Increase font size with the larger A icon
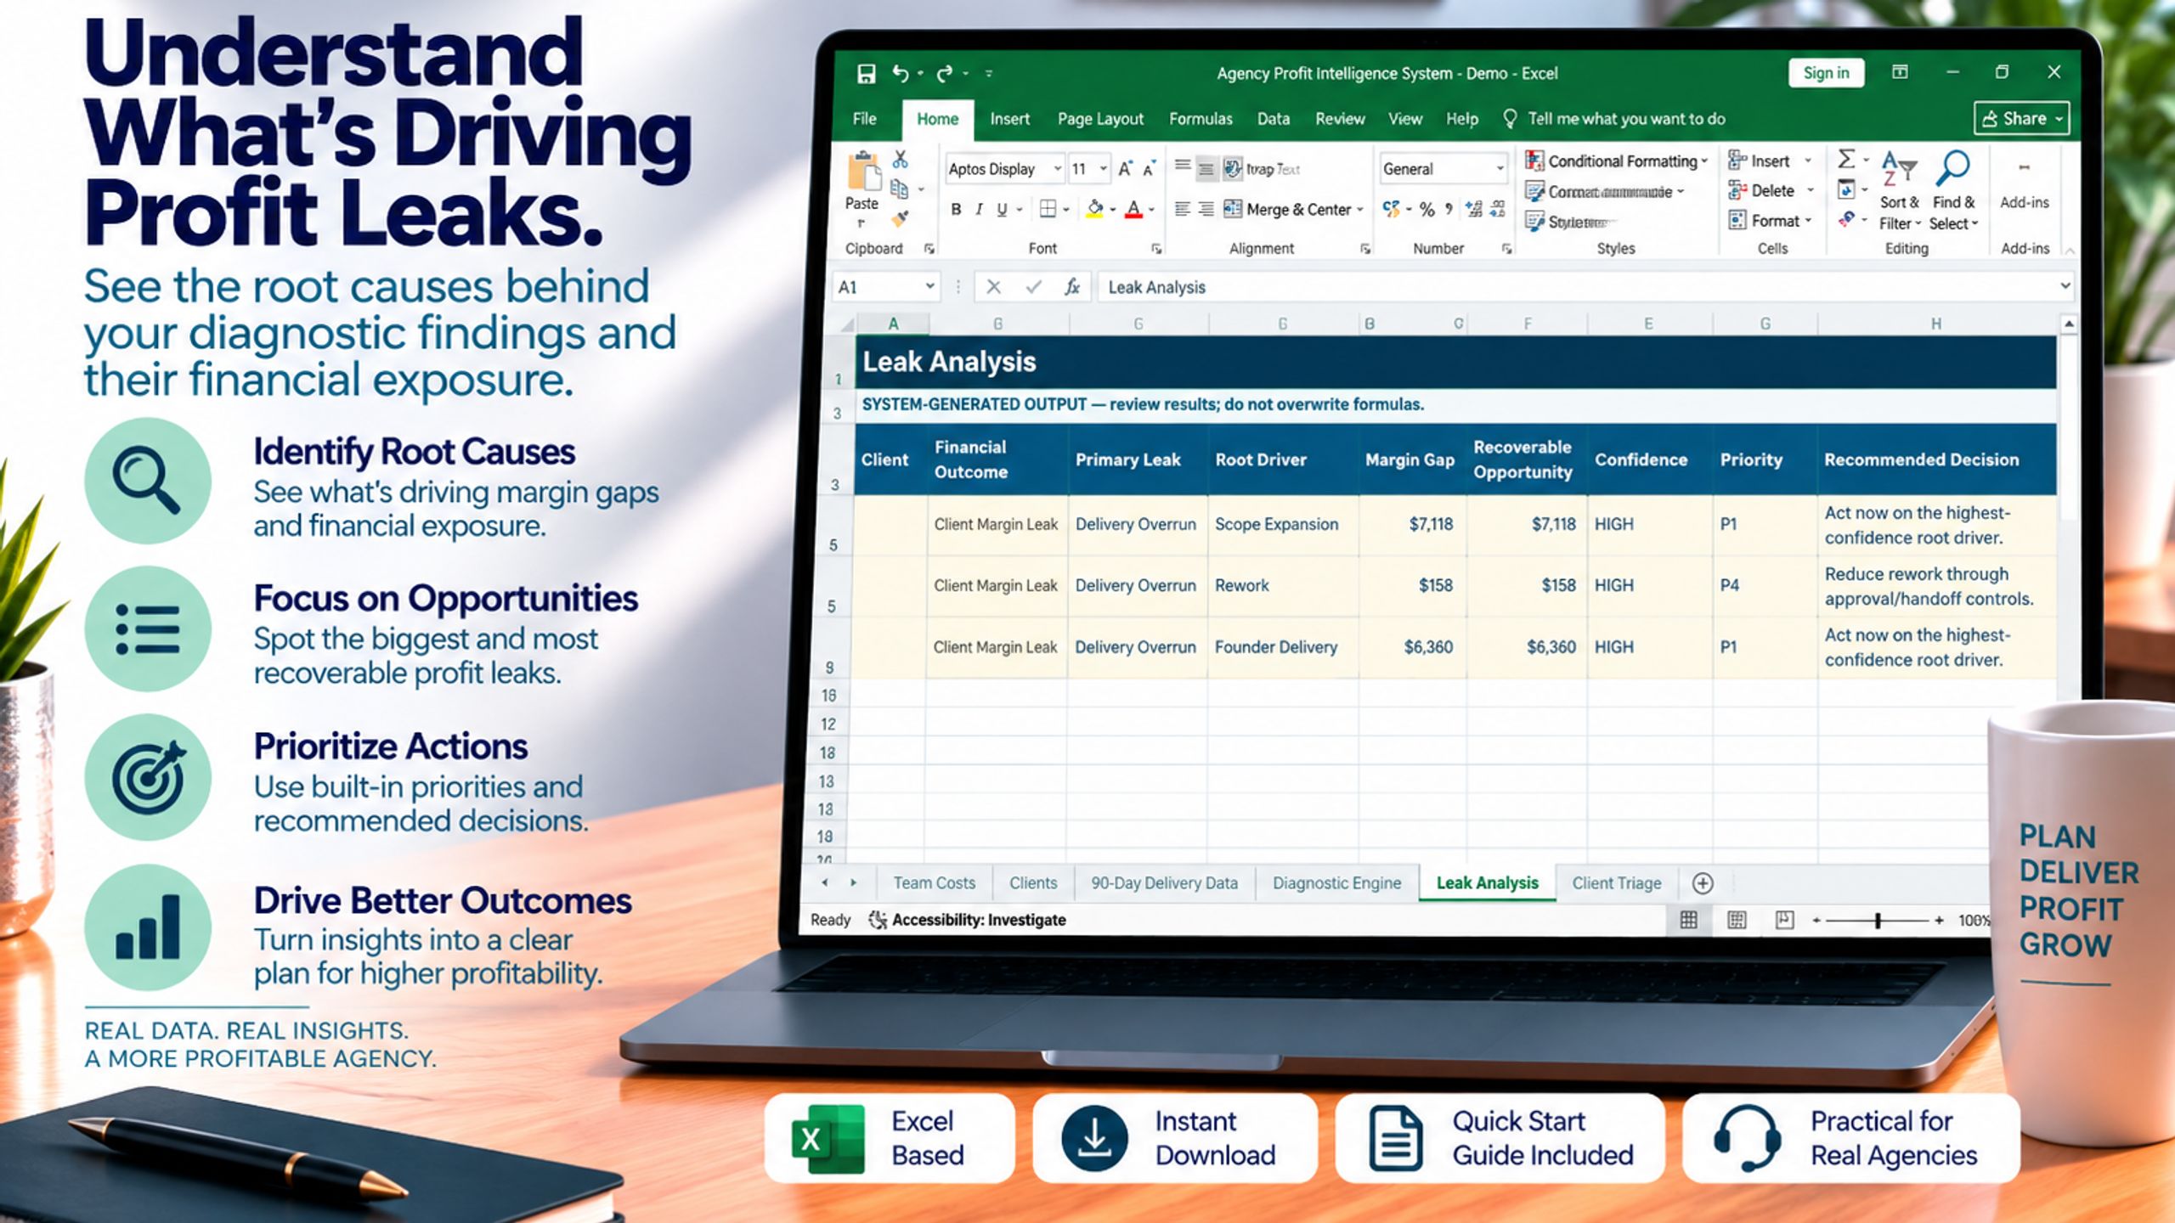 [1125, 168]
